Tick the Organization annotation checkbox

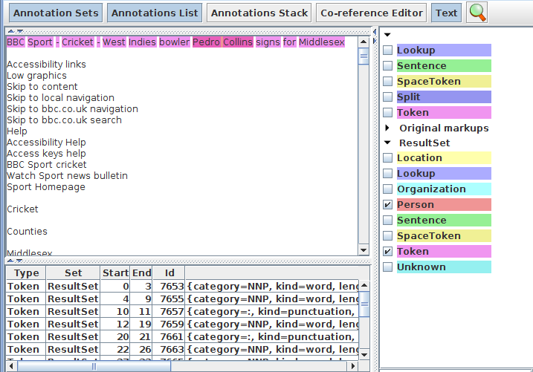[387, 189]
